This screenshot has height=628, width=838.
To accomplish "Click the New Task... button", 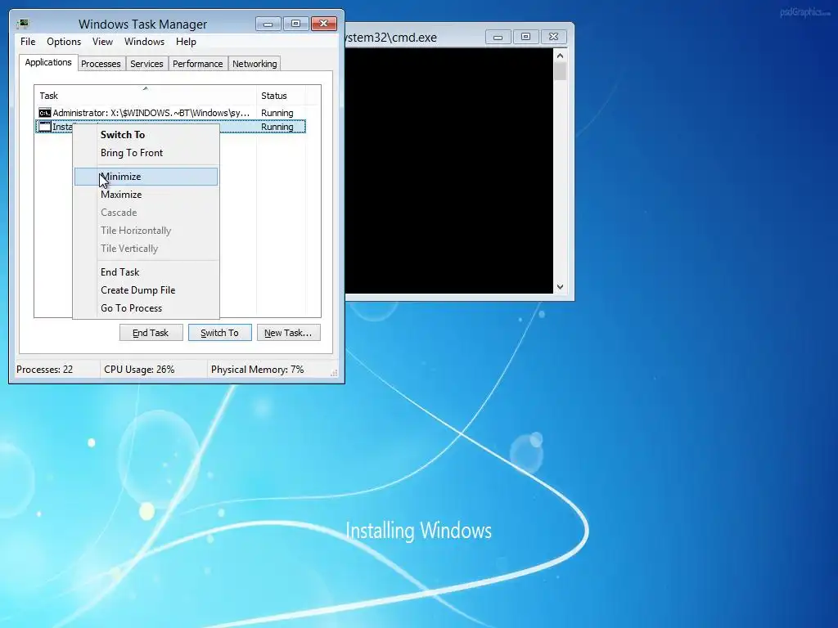I will coord(288,333).
